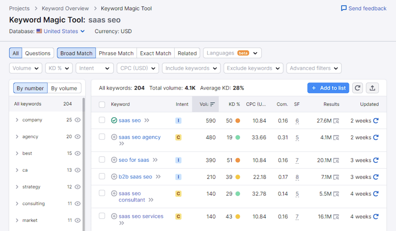
Task: Click the Commercial intent badge for saas seo consultant
Action: coord(178,194)
